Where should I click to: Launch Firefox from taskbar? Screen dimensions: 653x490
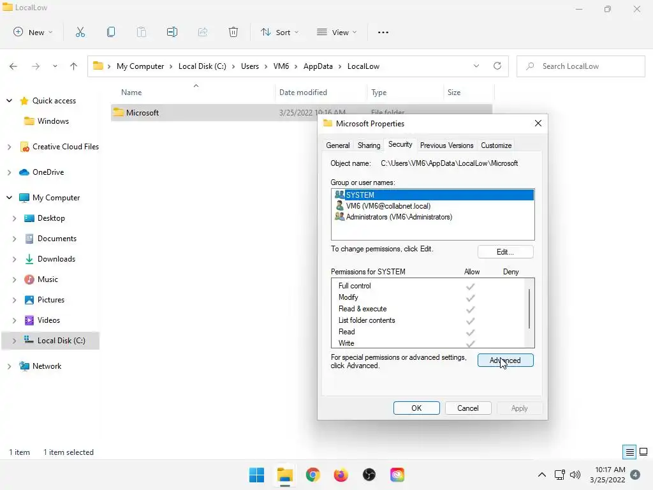pyautogui.click(x=341, y=475)
